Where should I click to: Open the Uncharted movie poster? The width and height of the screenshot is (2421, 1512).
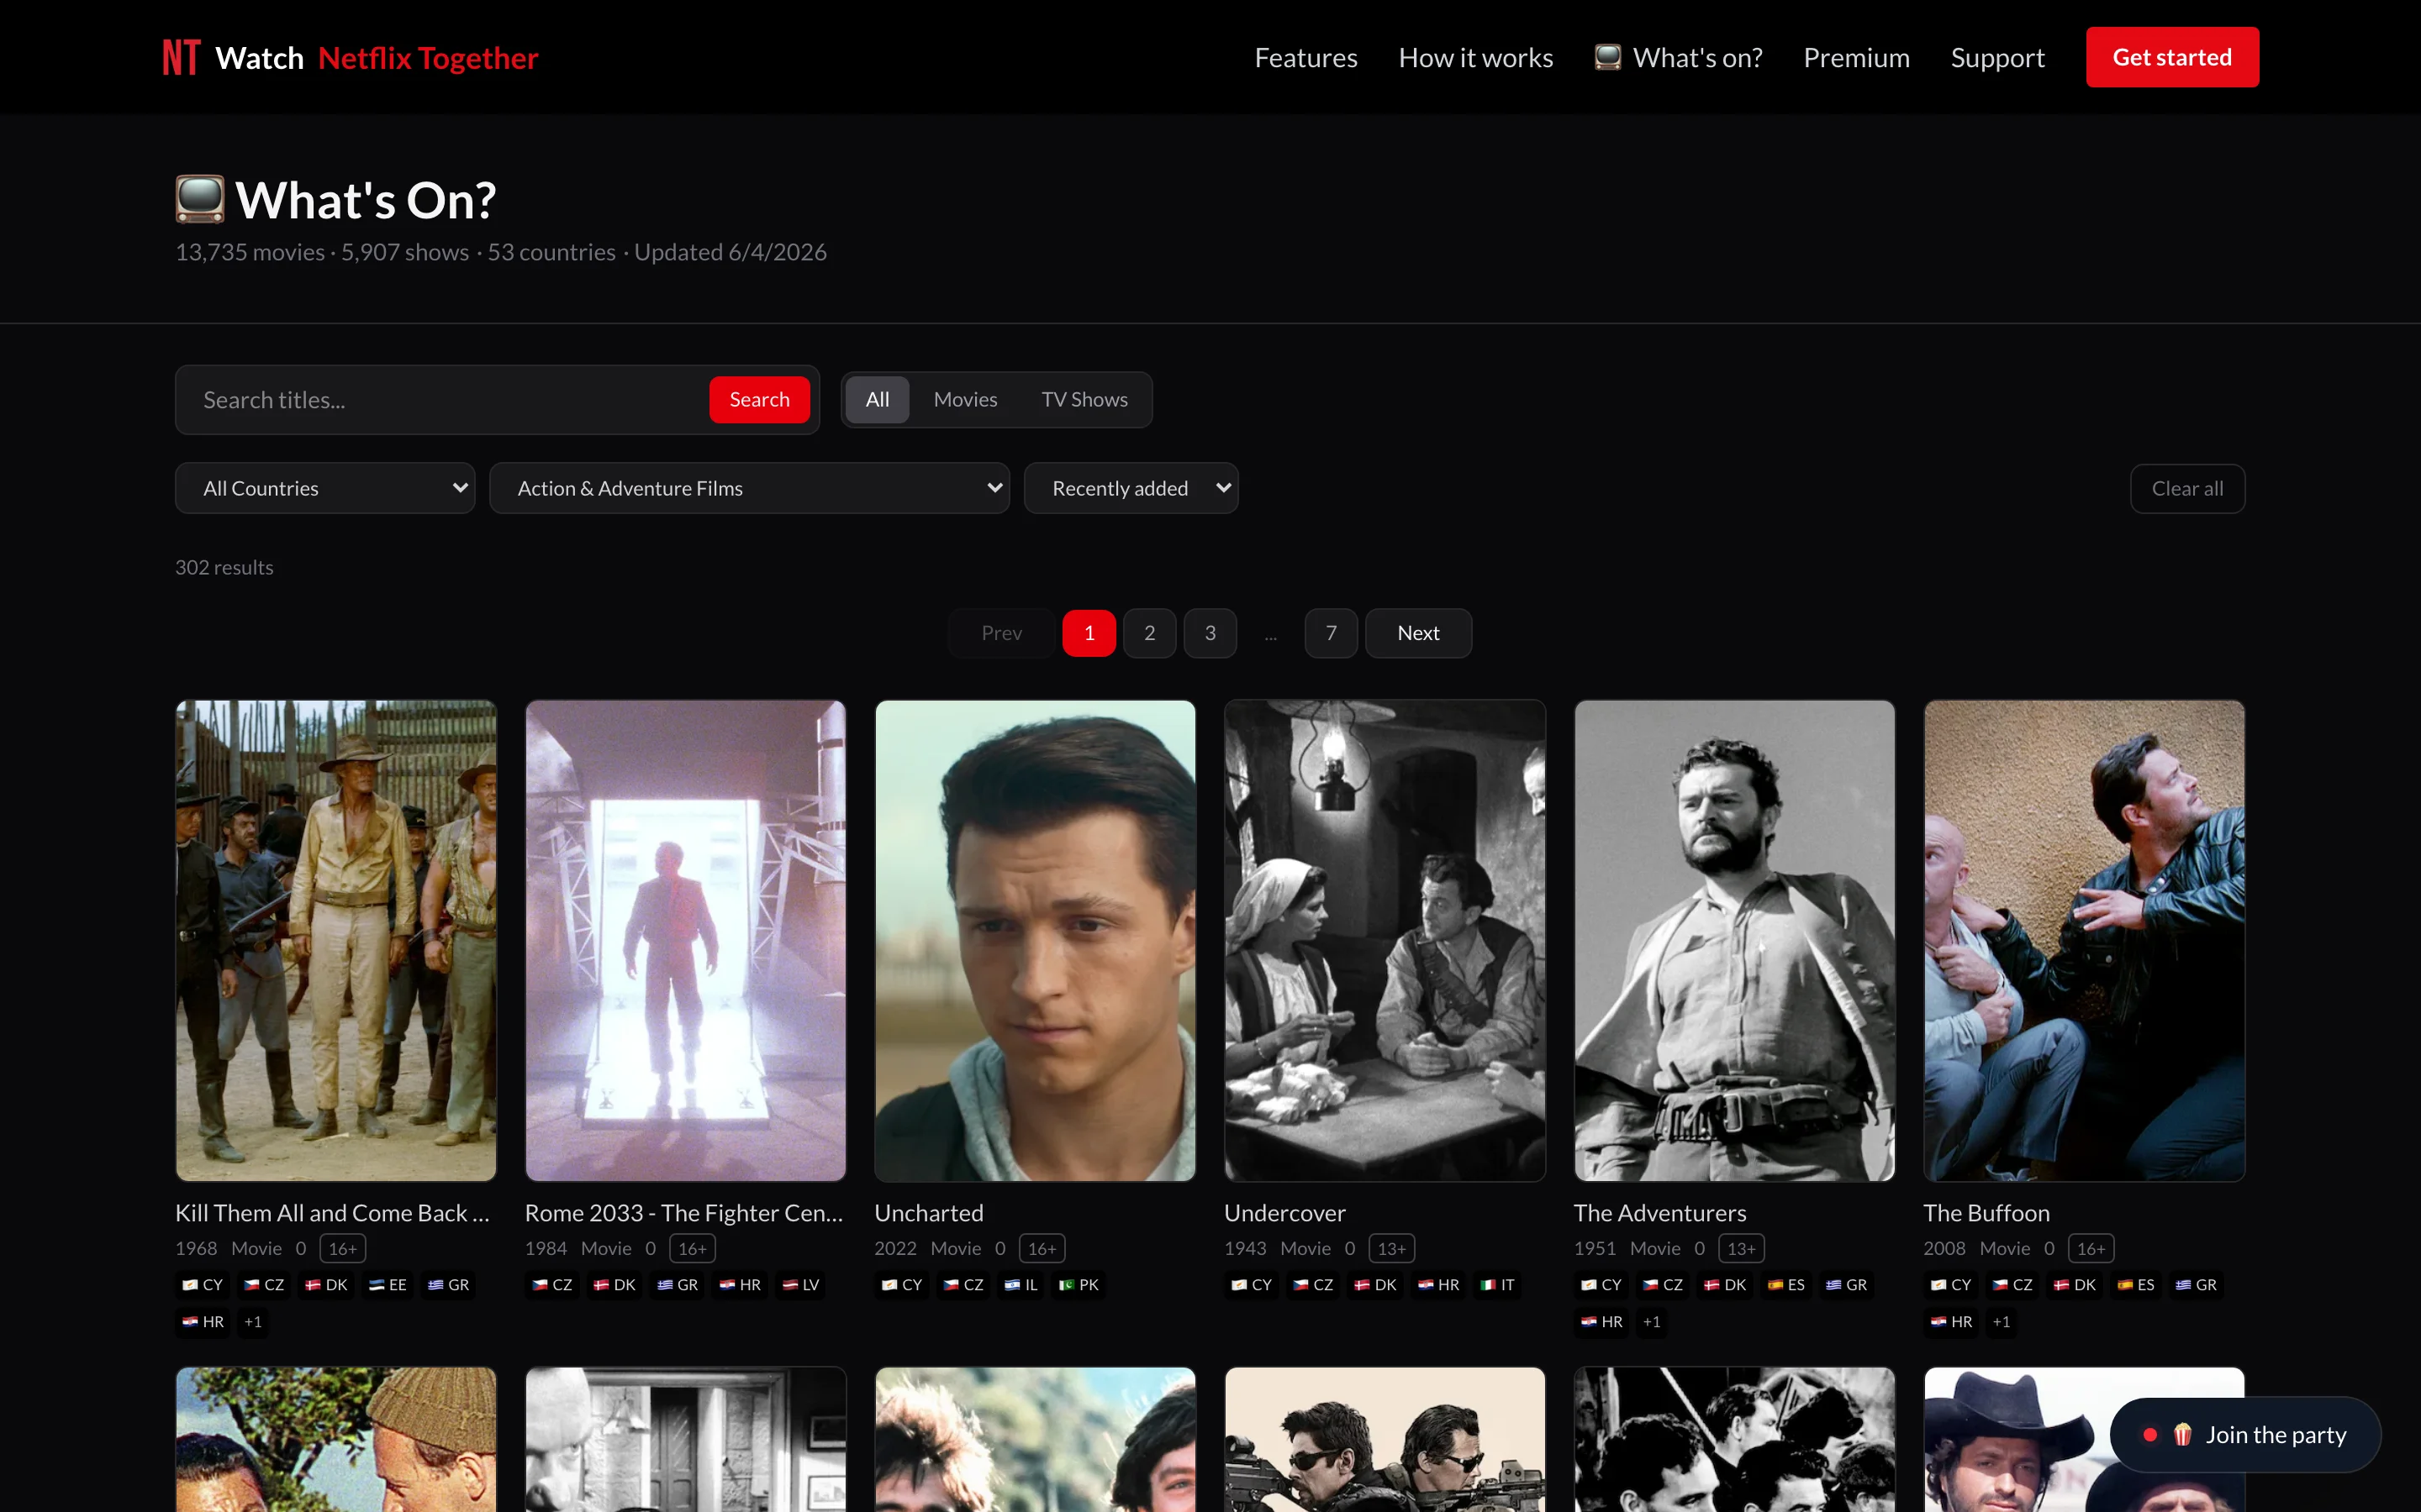(x=1036, y=940)
